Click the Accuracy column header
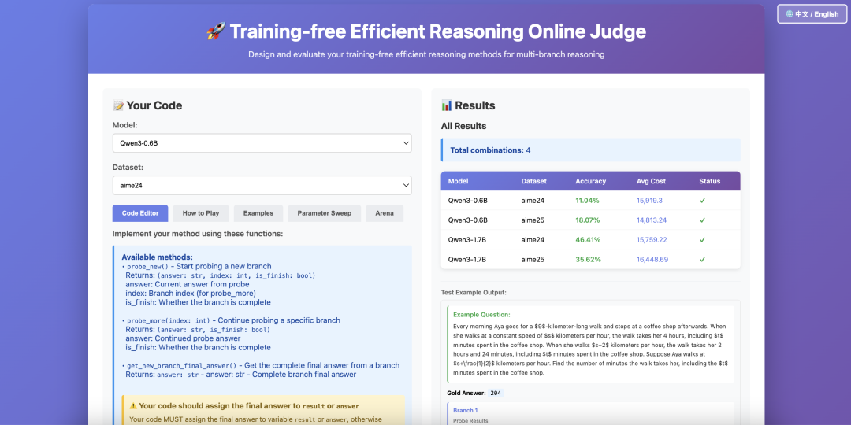Image resolution: width=851 pixels, height=425 pixels. [x=590, y=181]
